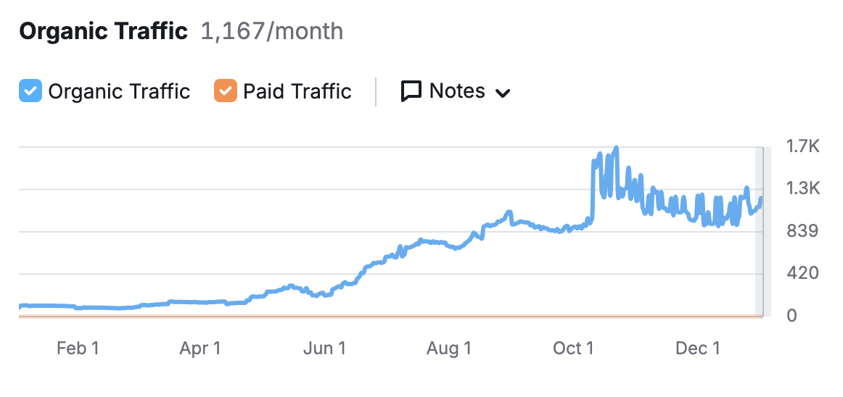Screen dimensions: 843x397
Task: Expand the Notes dropdown chevron
Action: (x=502, y=93)
